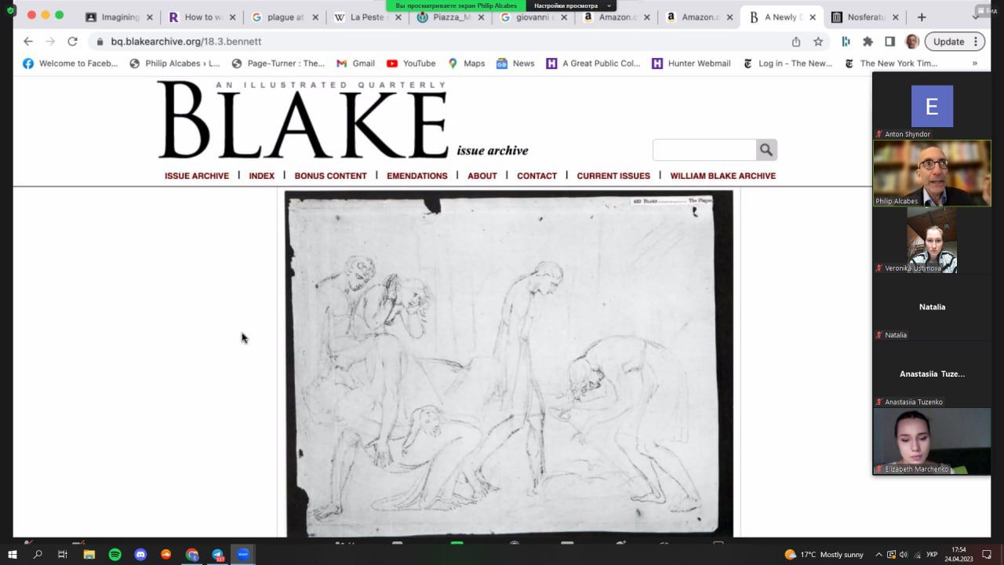Open Zoom app in taskbar
The width and height of the screenshot is (1004, 565).
coord(243,554)
